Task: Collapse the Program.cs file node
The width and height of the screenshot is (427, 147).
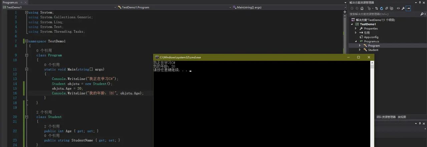Action: coord(356,41)
